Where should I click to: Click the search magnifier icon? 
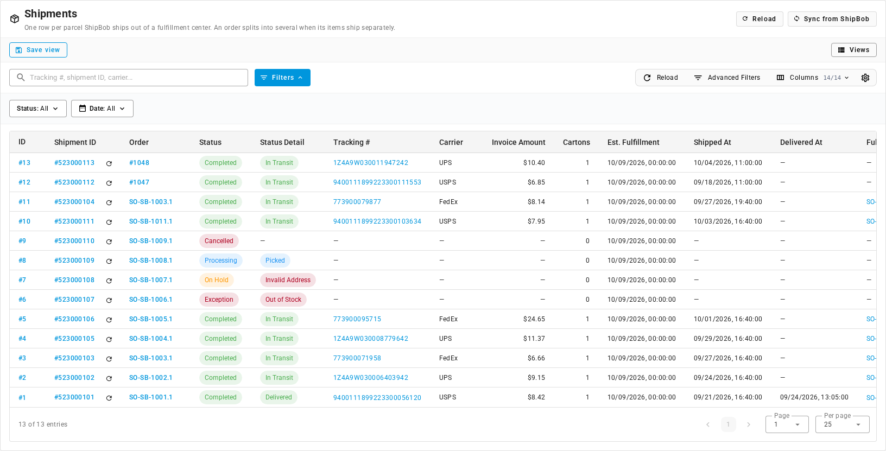tap(21, 78)
